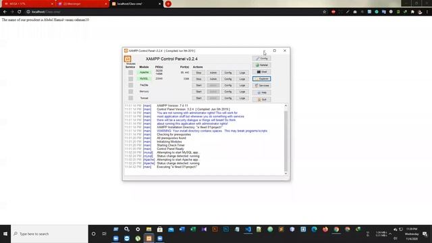Open the browser extensions puzzle icon
The height and width of the screenshot is (243, 432).
412,12
